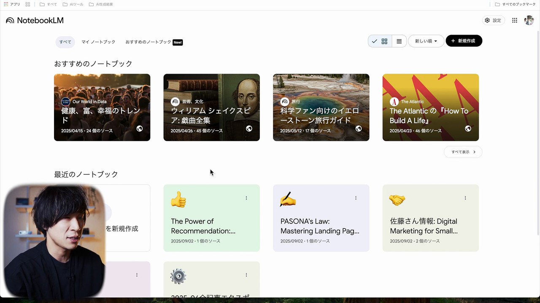540x303 pixels.
Task: Click the NotebookLM logo icon
Action: coord(10,20)
